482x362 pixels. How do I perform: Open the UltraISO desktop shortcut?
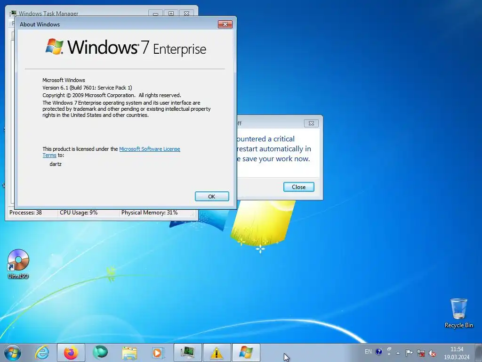18,264
